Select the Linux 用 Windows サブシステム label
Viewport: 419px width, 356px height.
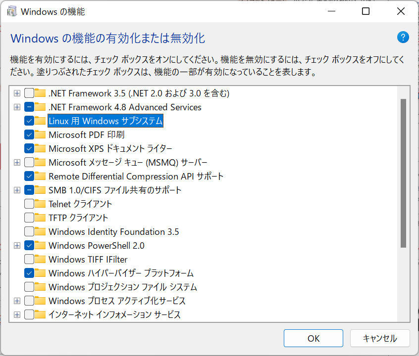point(105,121)
